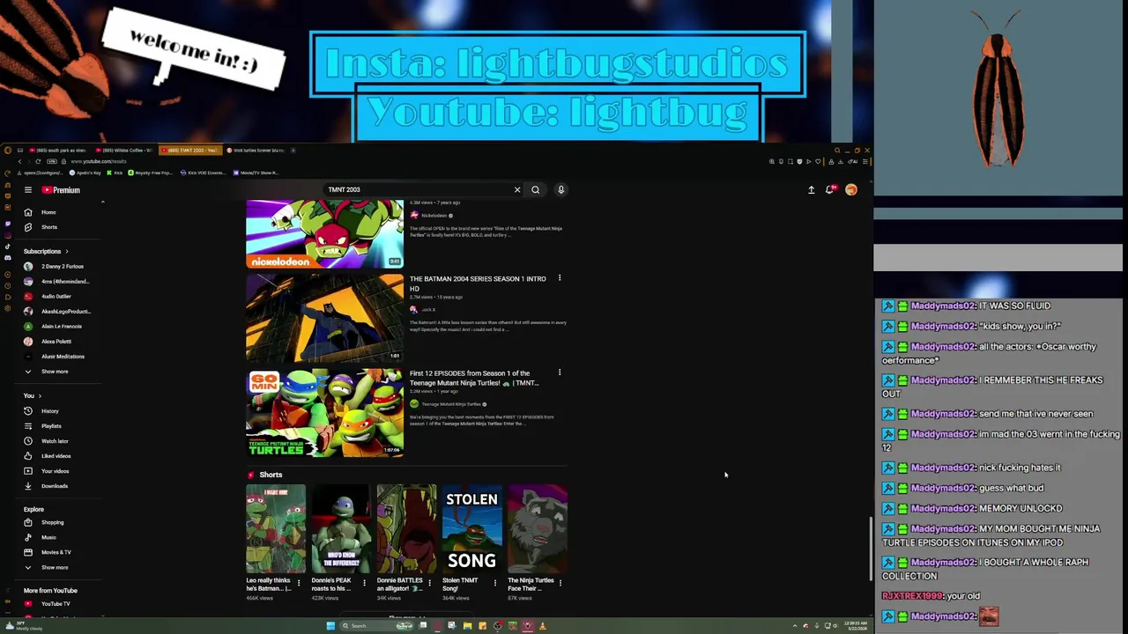Image resolution: width=1128 pixels, height=634 pixels.
Task: Open options for the First 12 Episodes video
Action: 559,372
